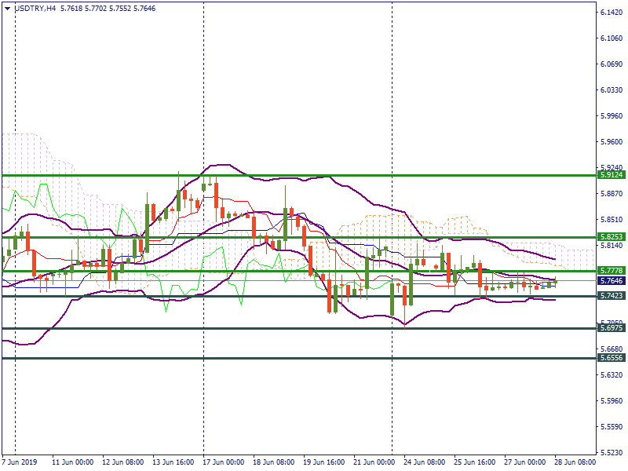Viewport: 628px width, 471px height.
Task: Select the 24 Jun 08:00 time label
Action: click(424, 462)
